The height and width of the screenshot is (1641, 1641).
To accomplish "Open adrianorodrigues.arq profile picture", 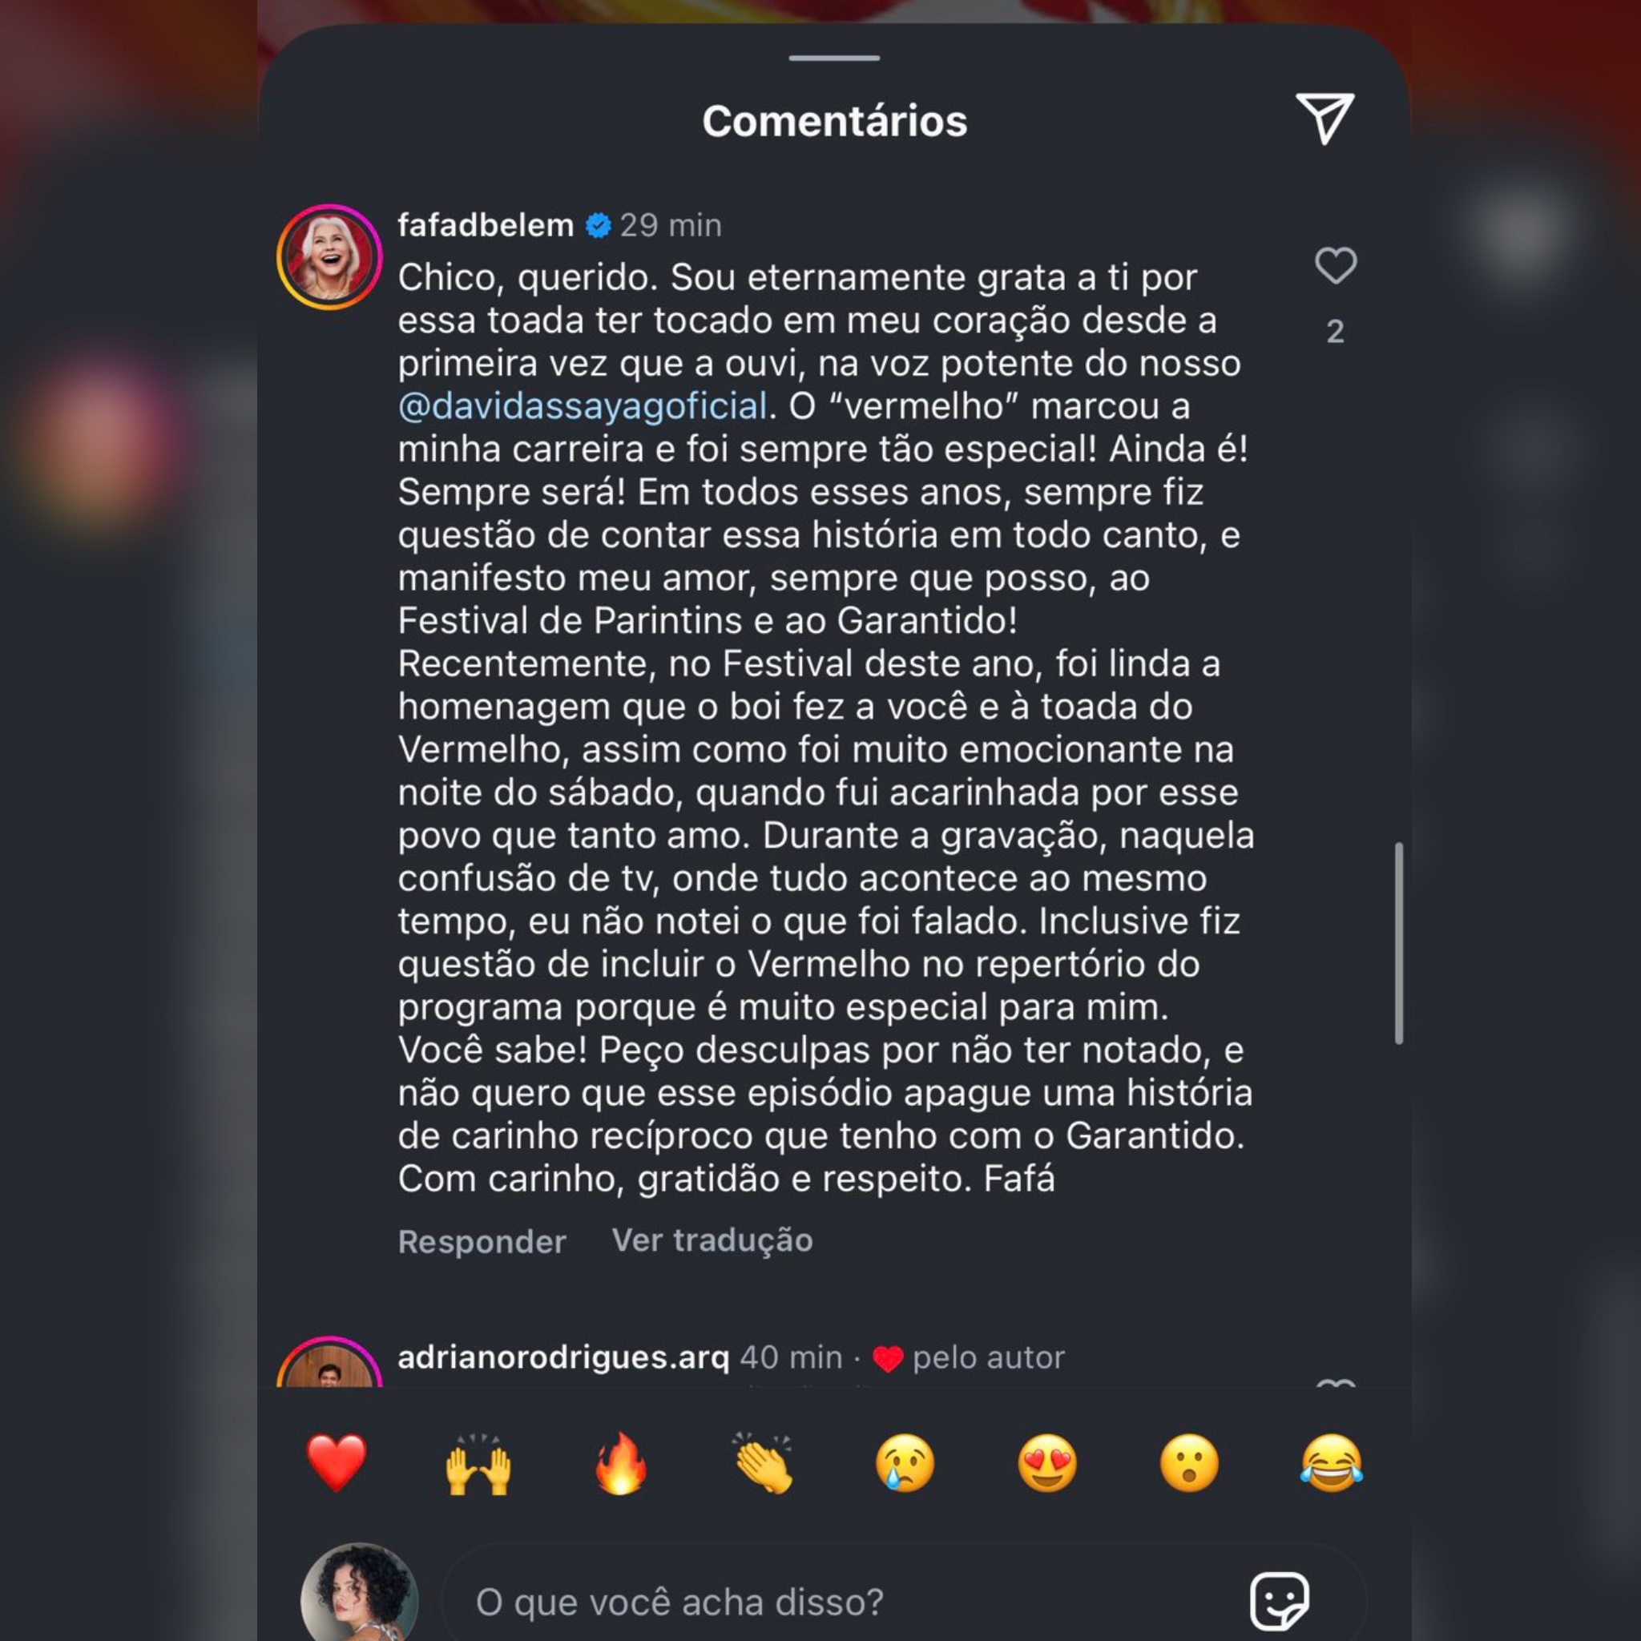I will coord(329,1362).
